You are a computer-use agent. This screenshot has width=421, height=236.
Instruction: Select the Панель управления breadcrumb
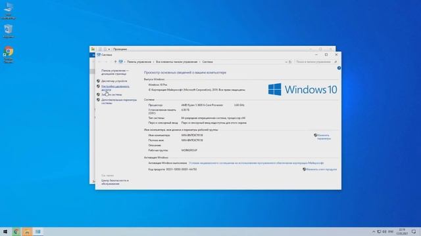[x=139, y=62]
